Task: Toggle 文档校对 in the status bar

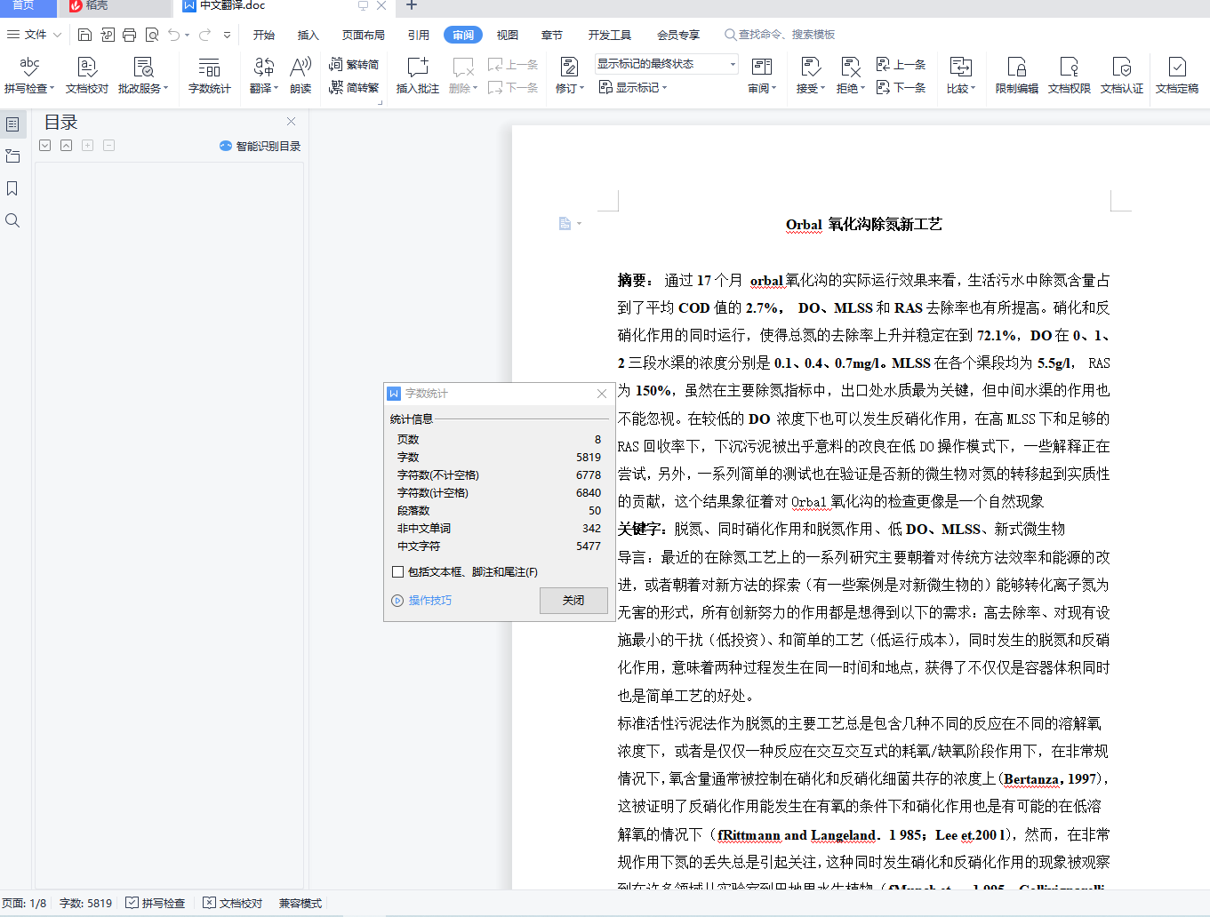Action: click(233, 903)
